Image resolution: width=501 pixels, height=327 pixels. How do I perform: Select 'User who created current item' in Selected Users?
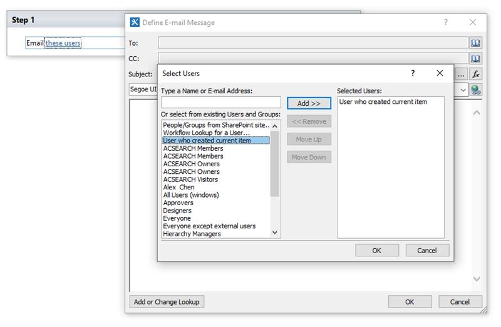coord(383,102)
